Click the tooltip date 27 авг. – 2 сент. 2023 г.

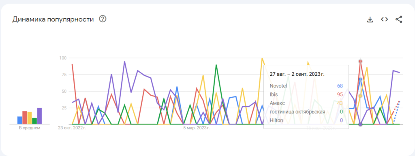click(x=297, y=74)
